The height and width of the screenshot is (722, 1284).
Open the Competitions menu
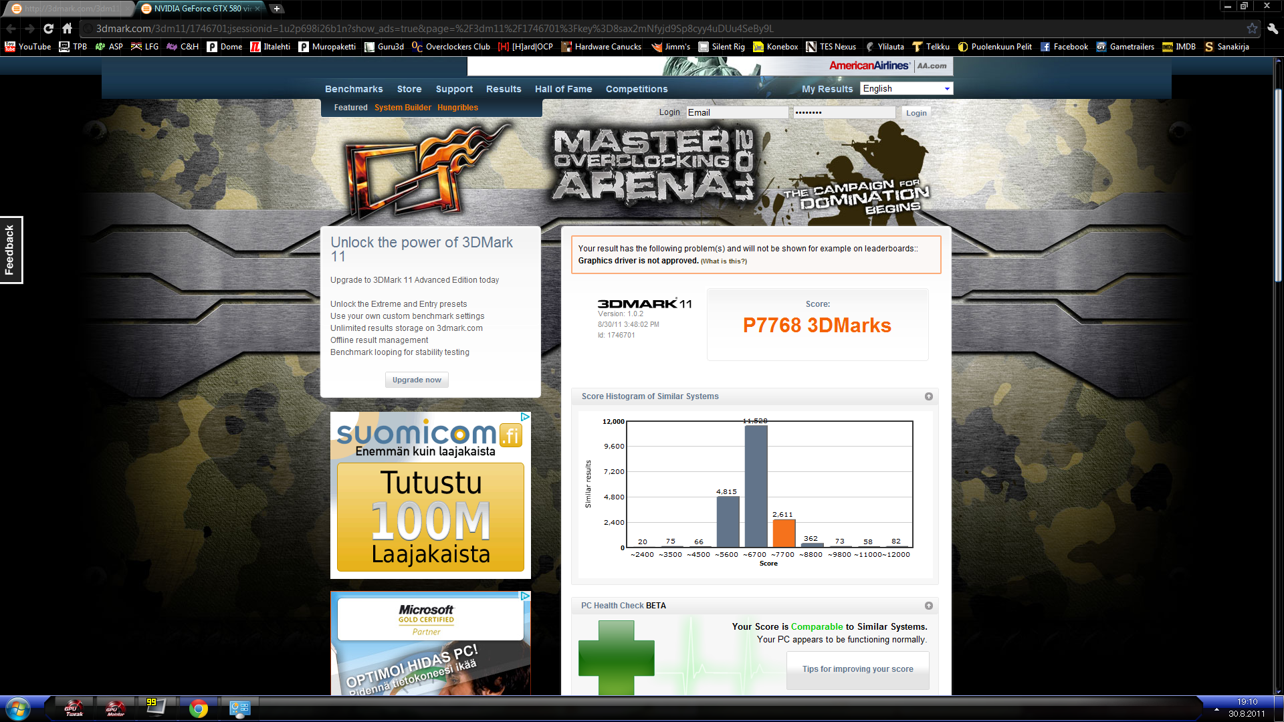[637, 89]
